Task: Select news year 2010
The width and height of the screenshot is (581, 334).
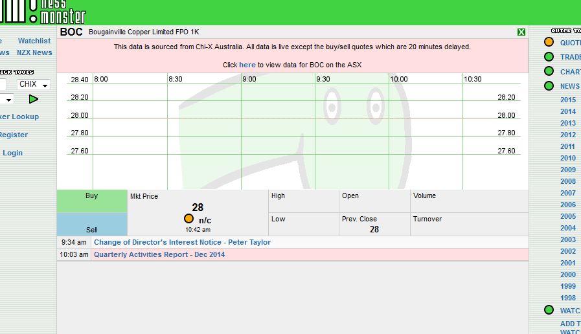Action: click(x=568, y=158)
